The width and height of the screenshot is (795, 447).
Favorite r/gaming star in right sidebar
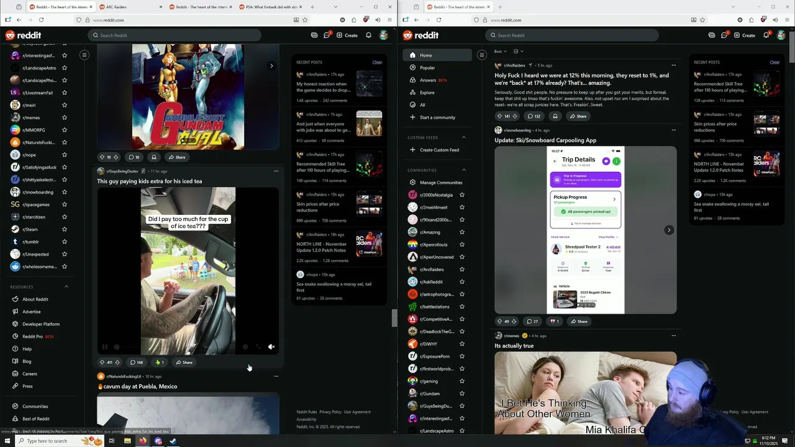tap(461, 381)
